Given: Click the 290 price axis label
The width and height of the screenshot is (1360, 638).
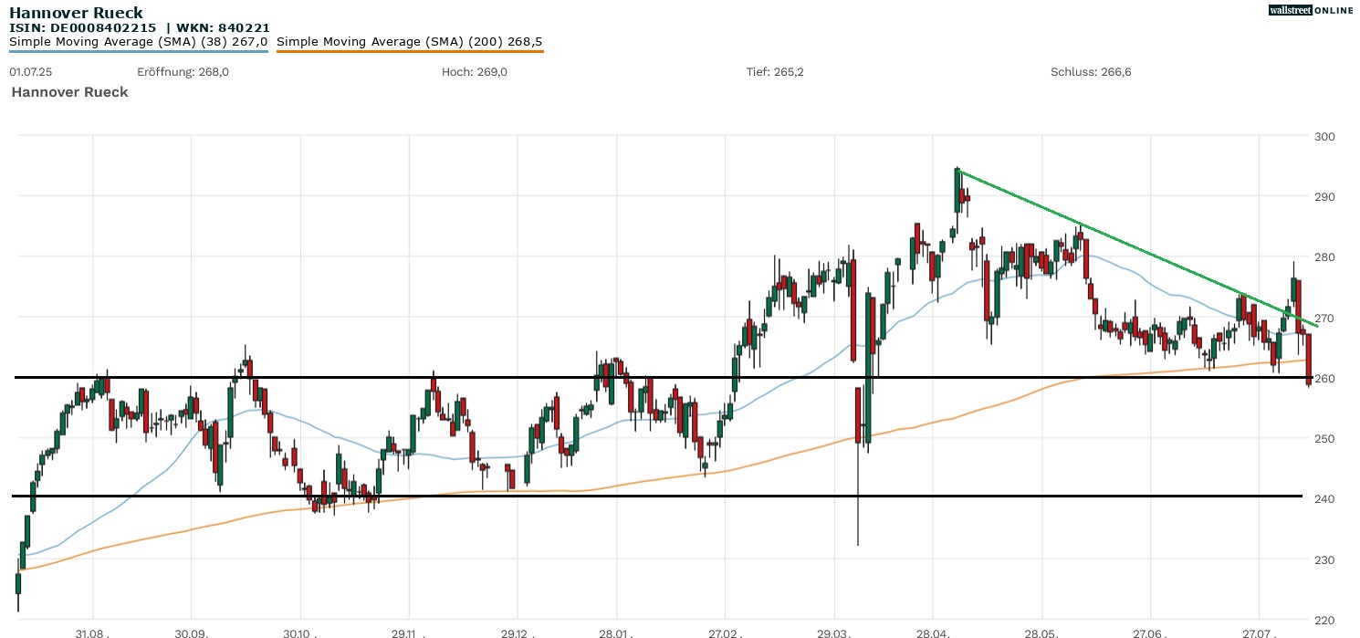Looking at the screenshot, I should [x=1324, y=197].
